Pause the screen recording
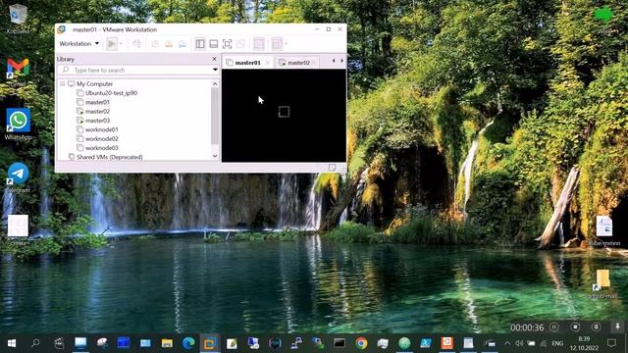The height and width of the screenshot is (353, 628). pyautogui.click(x=553, y=327)
